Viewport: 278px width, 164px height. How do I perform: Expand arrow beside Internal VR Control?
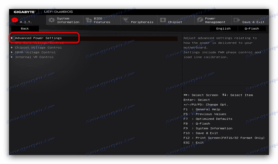tap(12, 57)
